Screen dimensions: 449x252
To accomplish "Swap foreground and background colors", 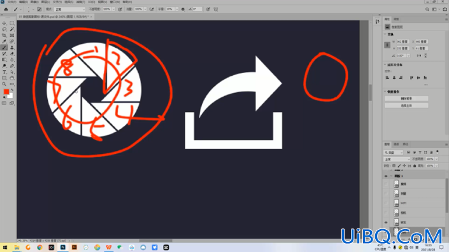I will [x=12, y=90].
